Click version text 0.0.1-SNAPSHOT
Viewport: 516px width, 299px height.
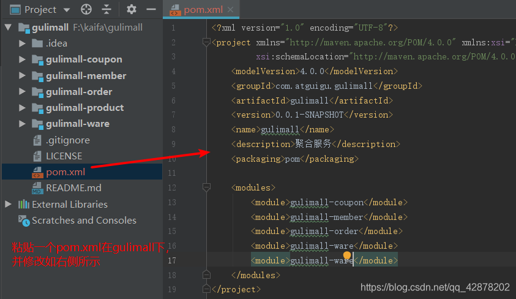[x=309, y=115]
